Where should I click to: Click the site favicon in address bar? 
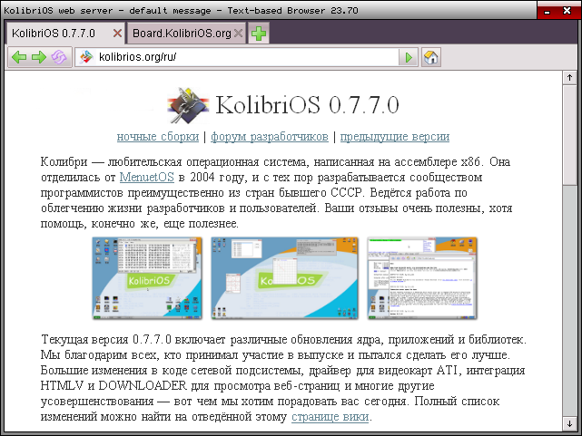tap(86, 57)
